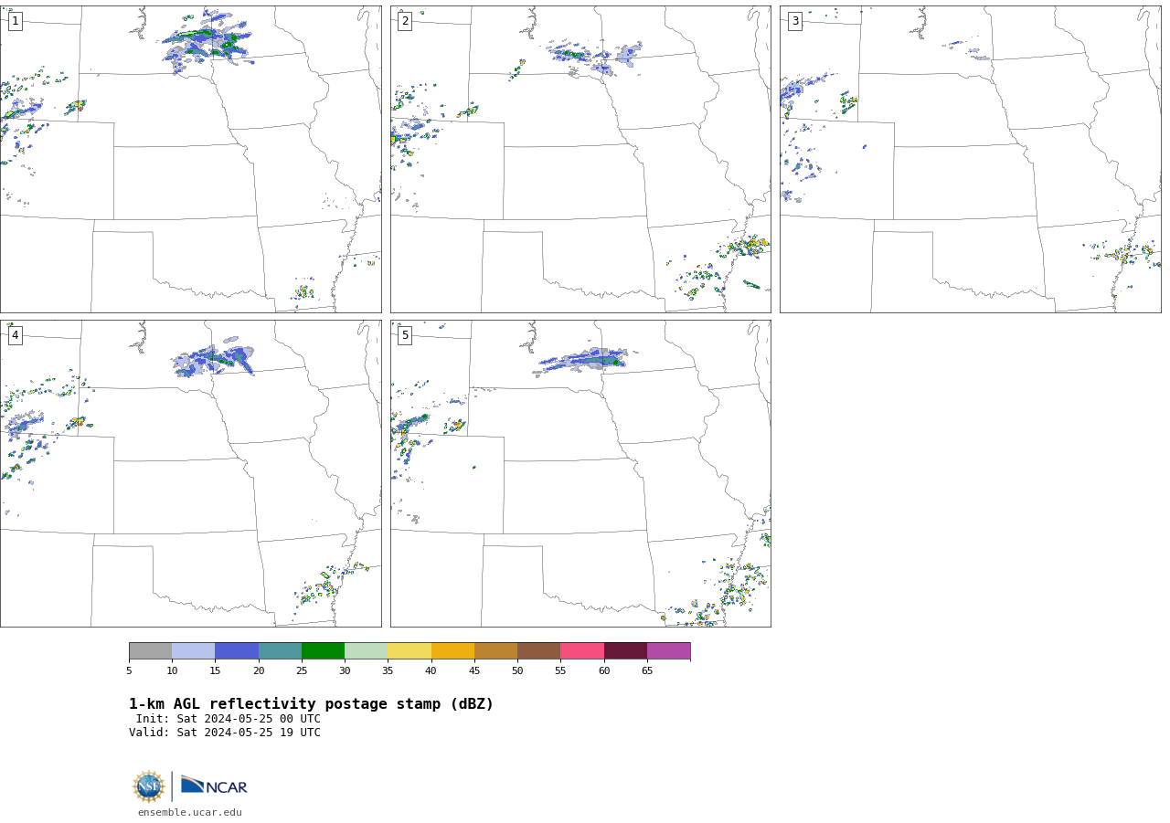Click the colorbar tick label 65
The image size is (1170, 823).
[647, 671]
